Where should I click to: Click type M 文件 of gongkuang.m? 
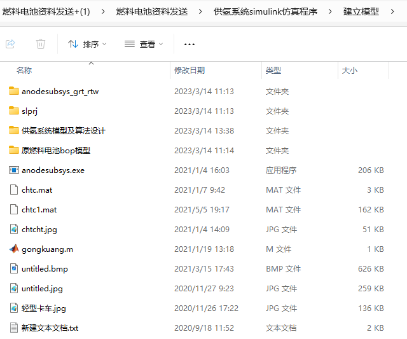[x=279, y=249]
